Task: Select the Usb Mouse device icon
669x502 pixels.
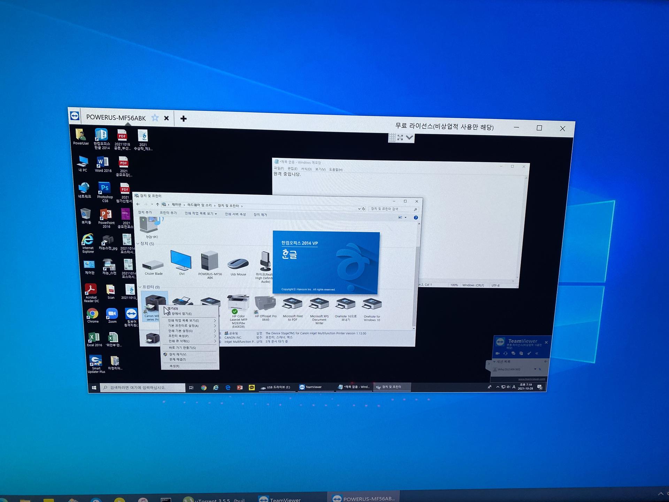Action: pos(238,264)
